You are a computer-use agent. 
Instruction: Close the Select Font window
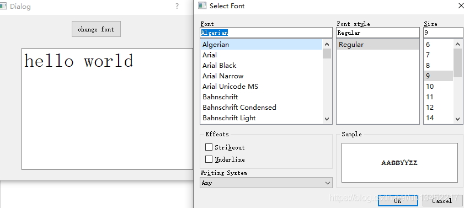[461, 6]
